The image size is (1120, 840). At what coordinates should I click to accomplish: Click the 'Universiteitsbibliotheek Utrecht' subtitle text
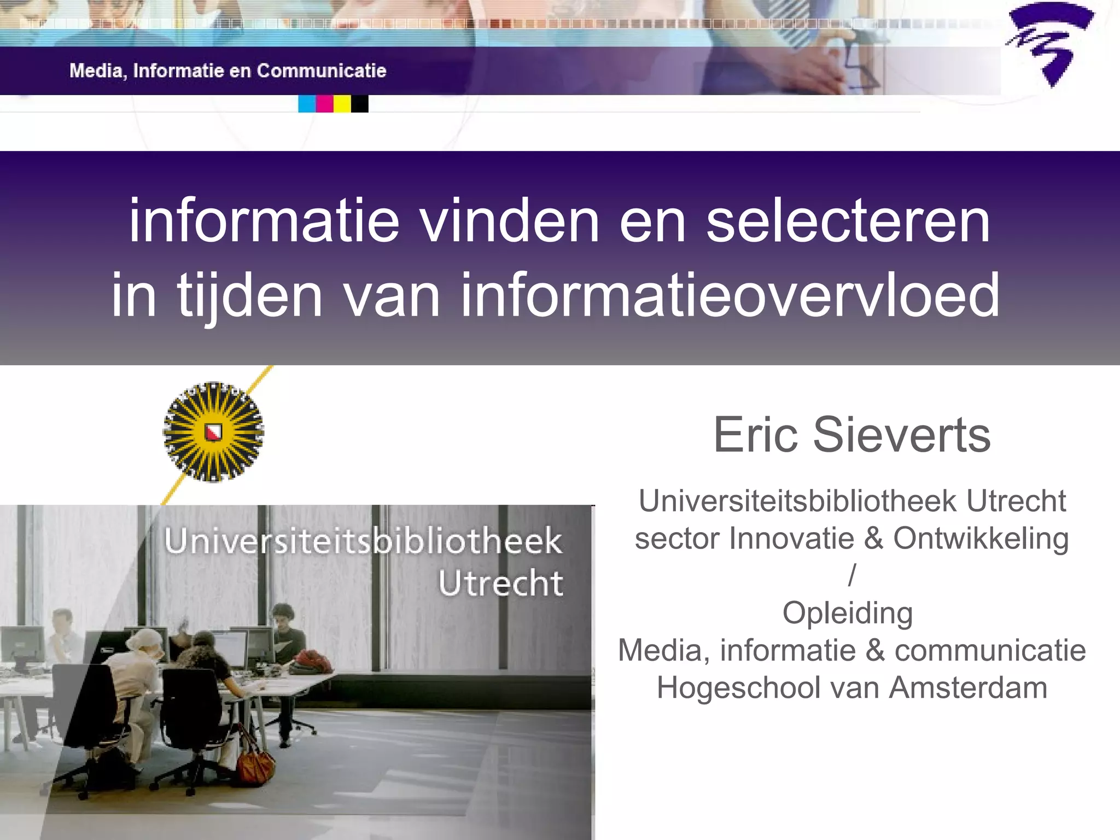coord(851,501)
